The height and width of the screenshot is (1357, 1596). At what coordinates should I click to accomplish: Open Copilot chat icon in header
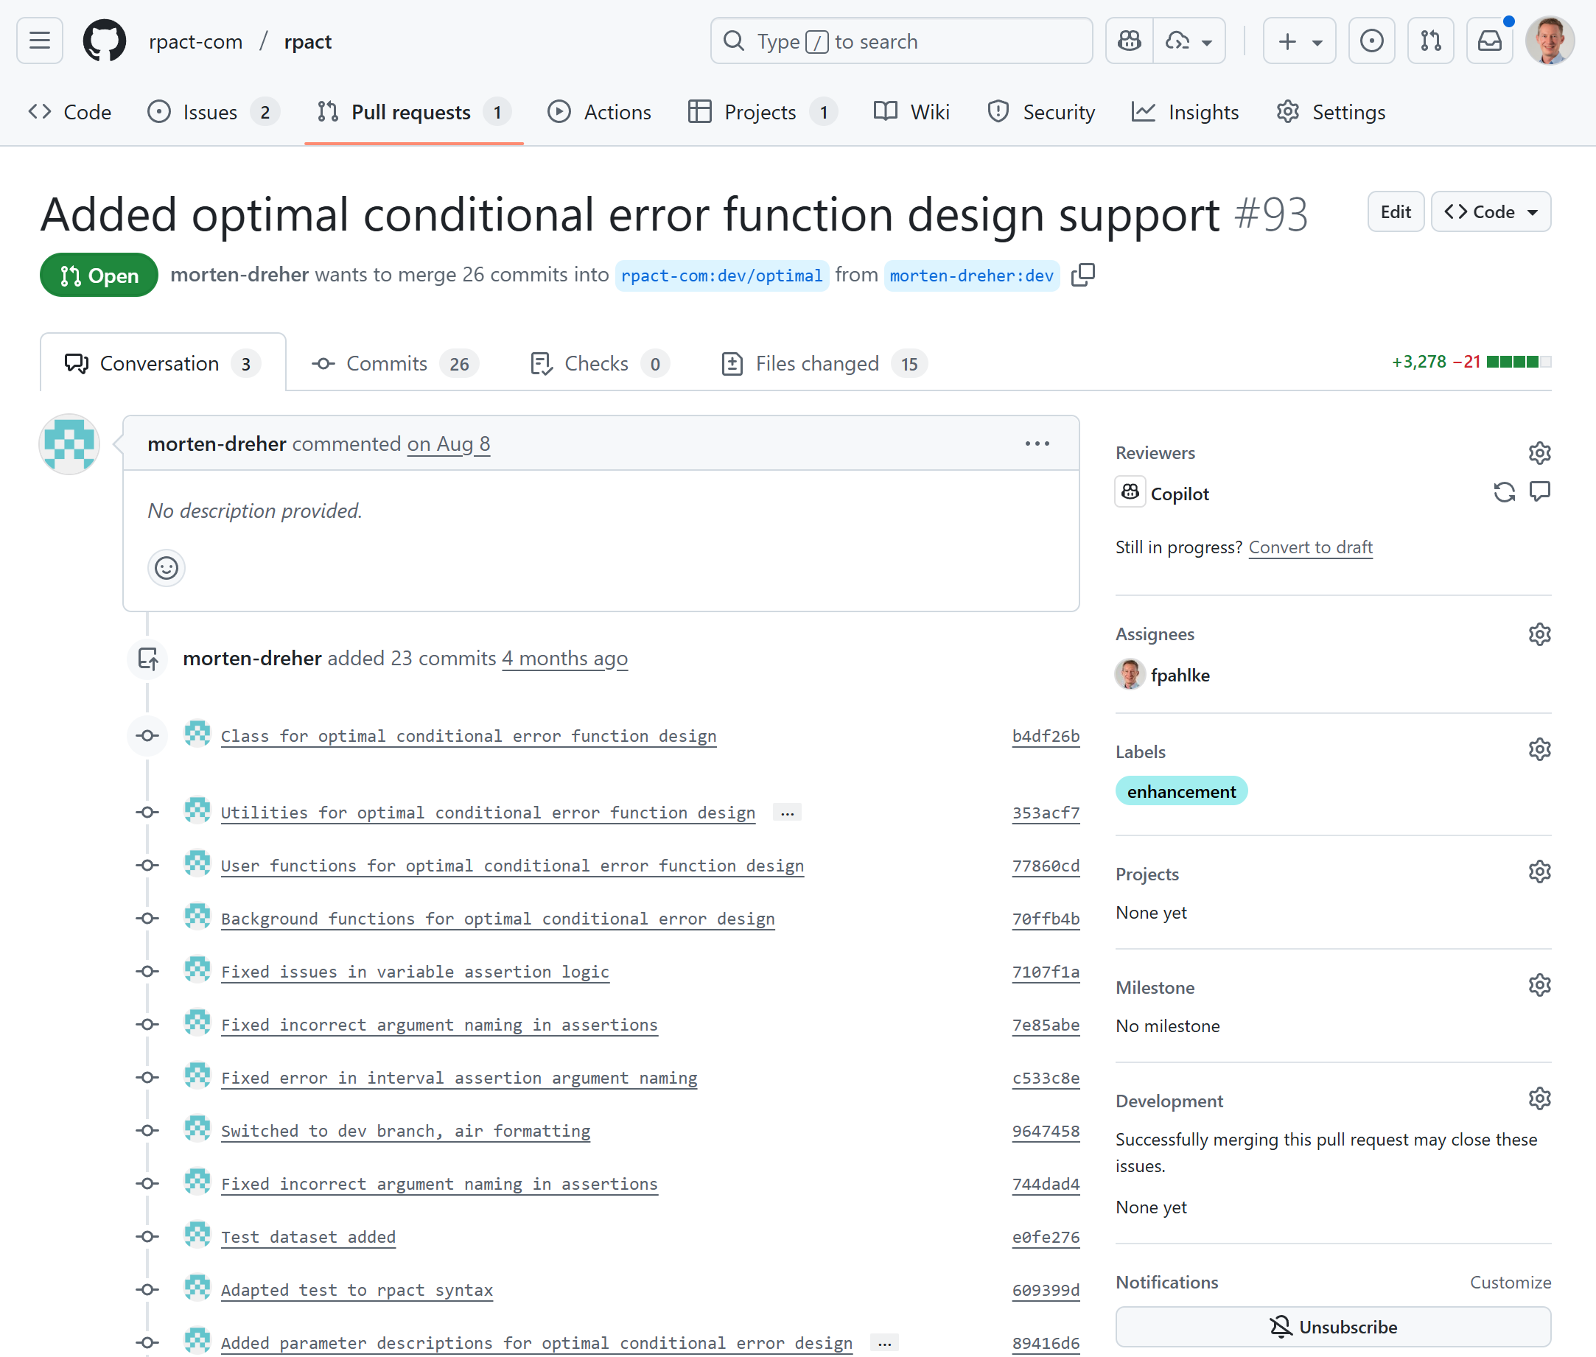1129,41
